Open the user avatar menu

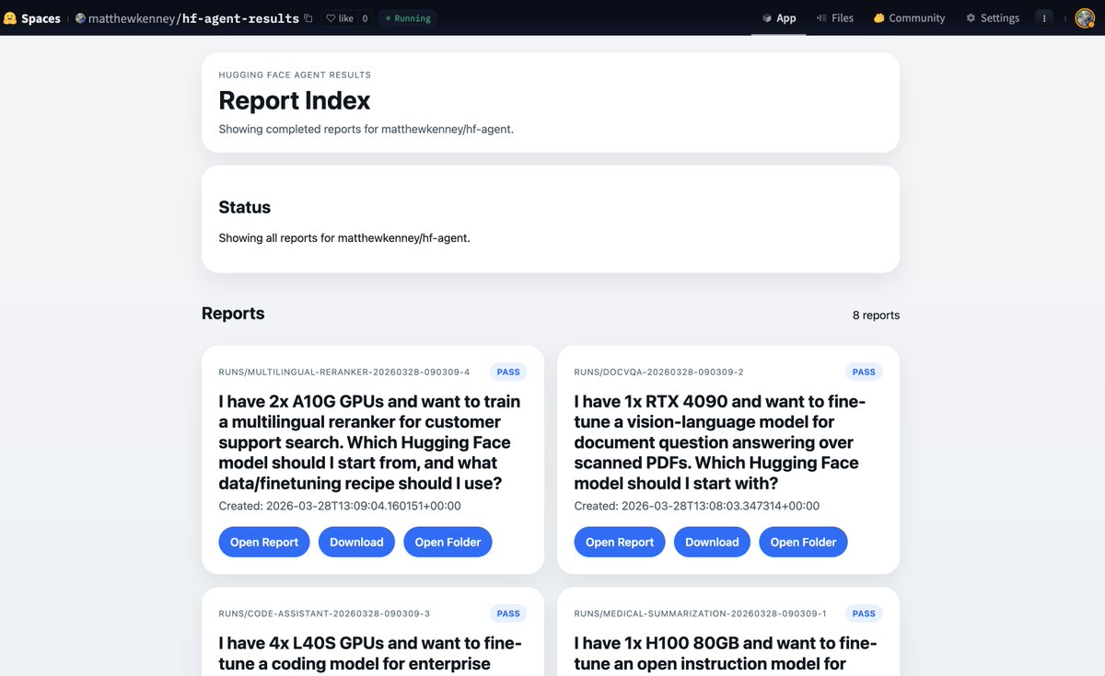[x=1085, y=18]
